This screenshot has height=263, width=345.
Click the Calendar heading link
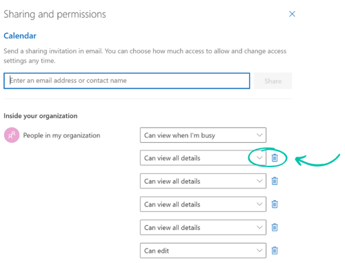click(20, 36)
